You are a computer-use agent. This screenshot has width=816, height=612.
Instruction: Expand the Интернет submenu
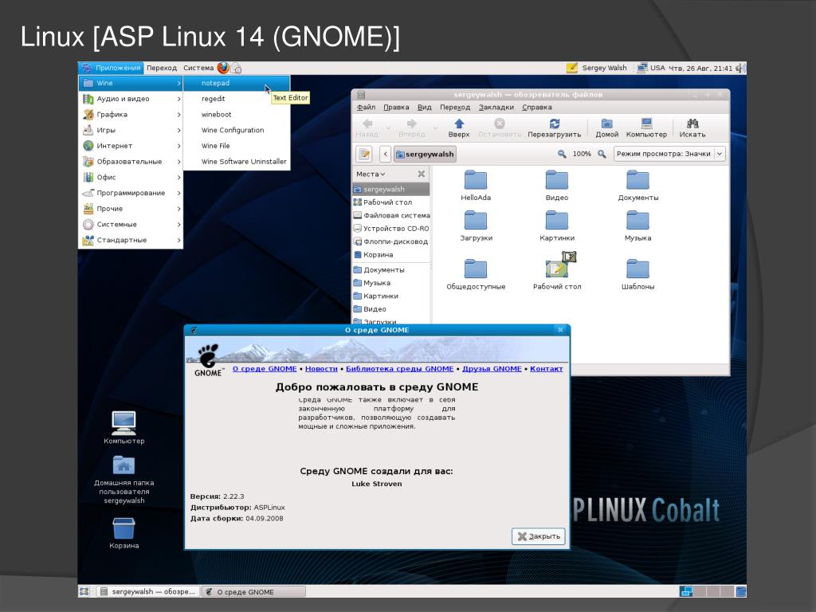point(131,146)
